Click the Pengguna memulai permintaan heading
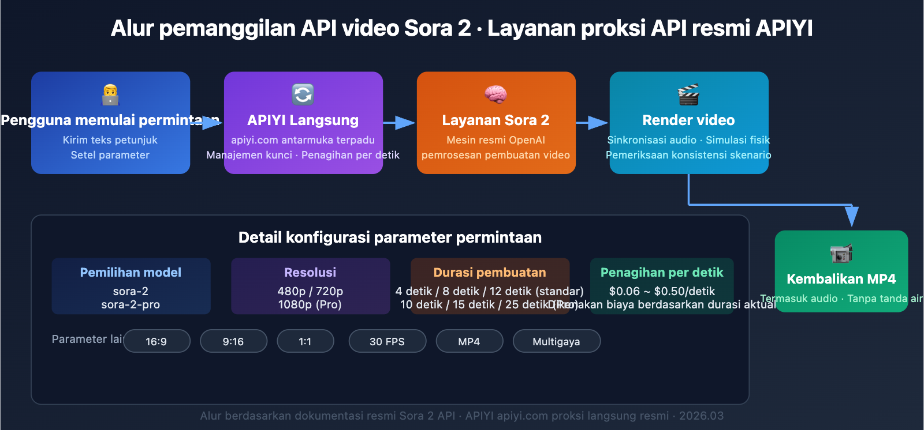This screenshot has width=924, height=430. point(110,120)
